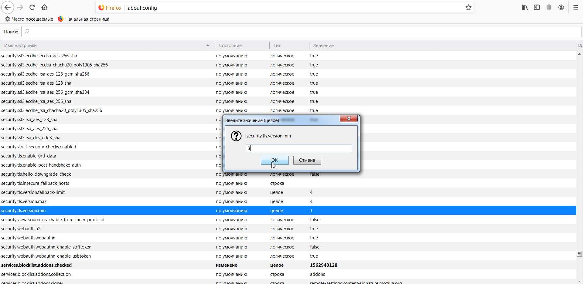Confirm the value with the OK button

pos(274,160)
